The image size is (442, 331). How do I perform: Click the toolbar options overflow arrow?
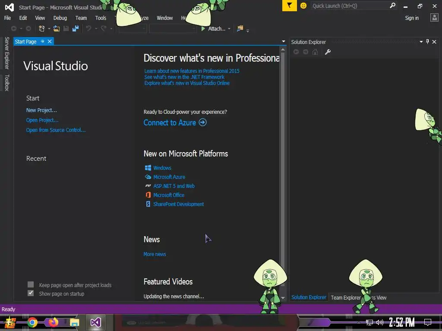[x=248, y=31]
